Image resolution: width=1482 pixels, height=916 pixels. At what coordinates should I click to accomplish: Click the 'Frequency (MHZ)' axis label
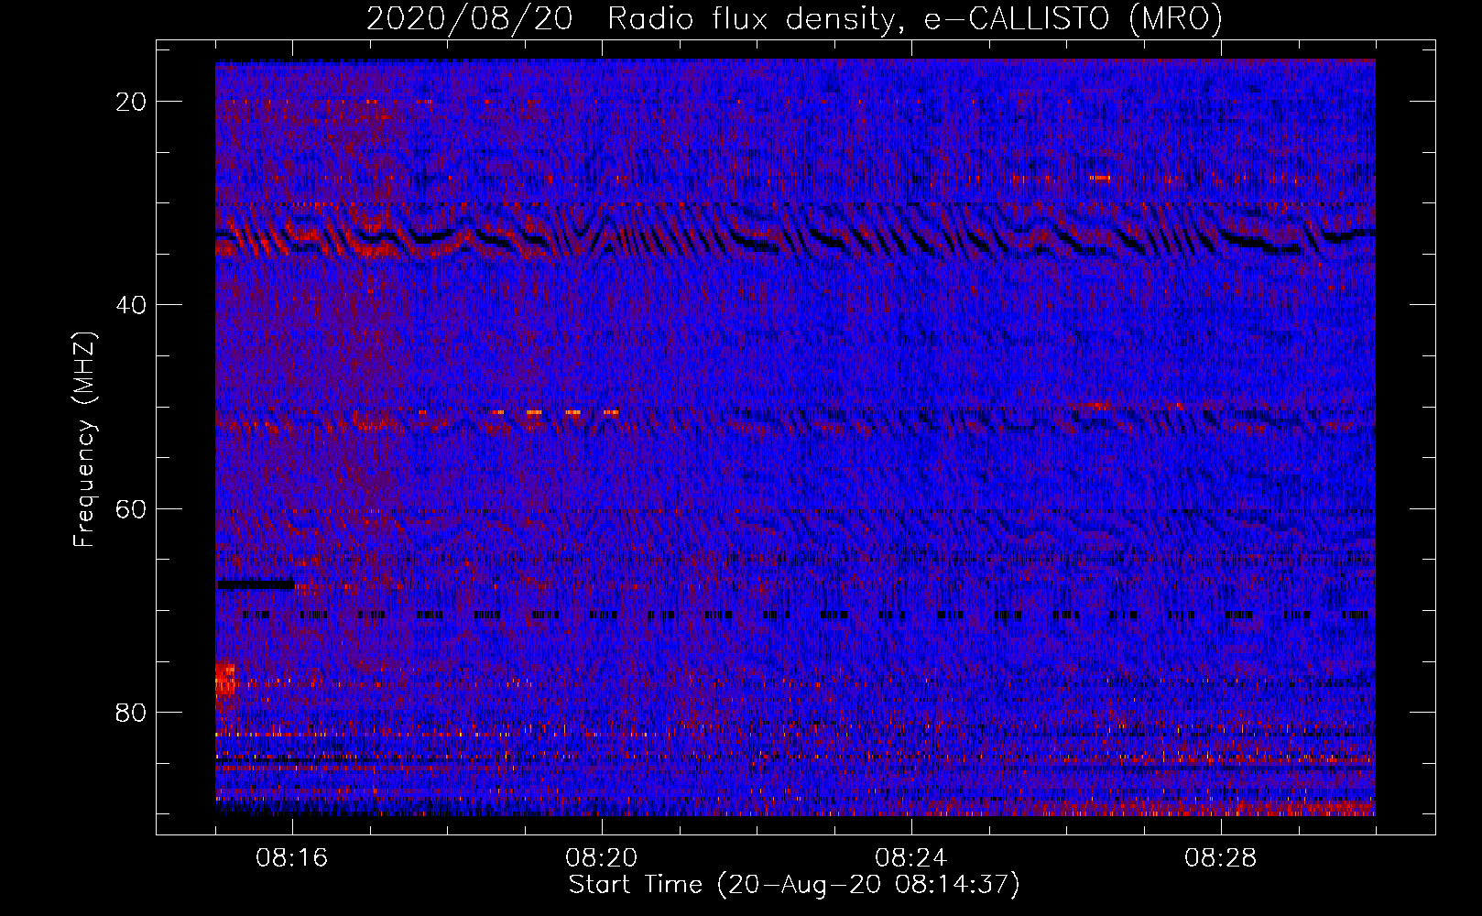(84, 440)
